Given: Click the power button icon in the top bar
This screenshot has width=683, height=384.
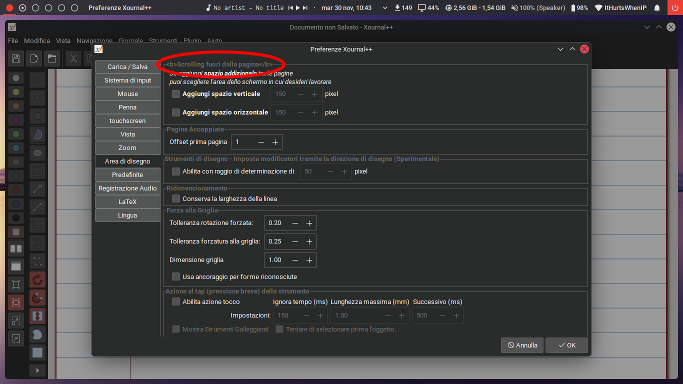Looking at the screenshot, I should [674, 7].
